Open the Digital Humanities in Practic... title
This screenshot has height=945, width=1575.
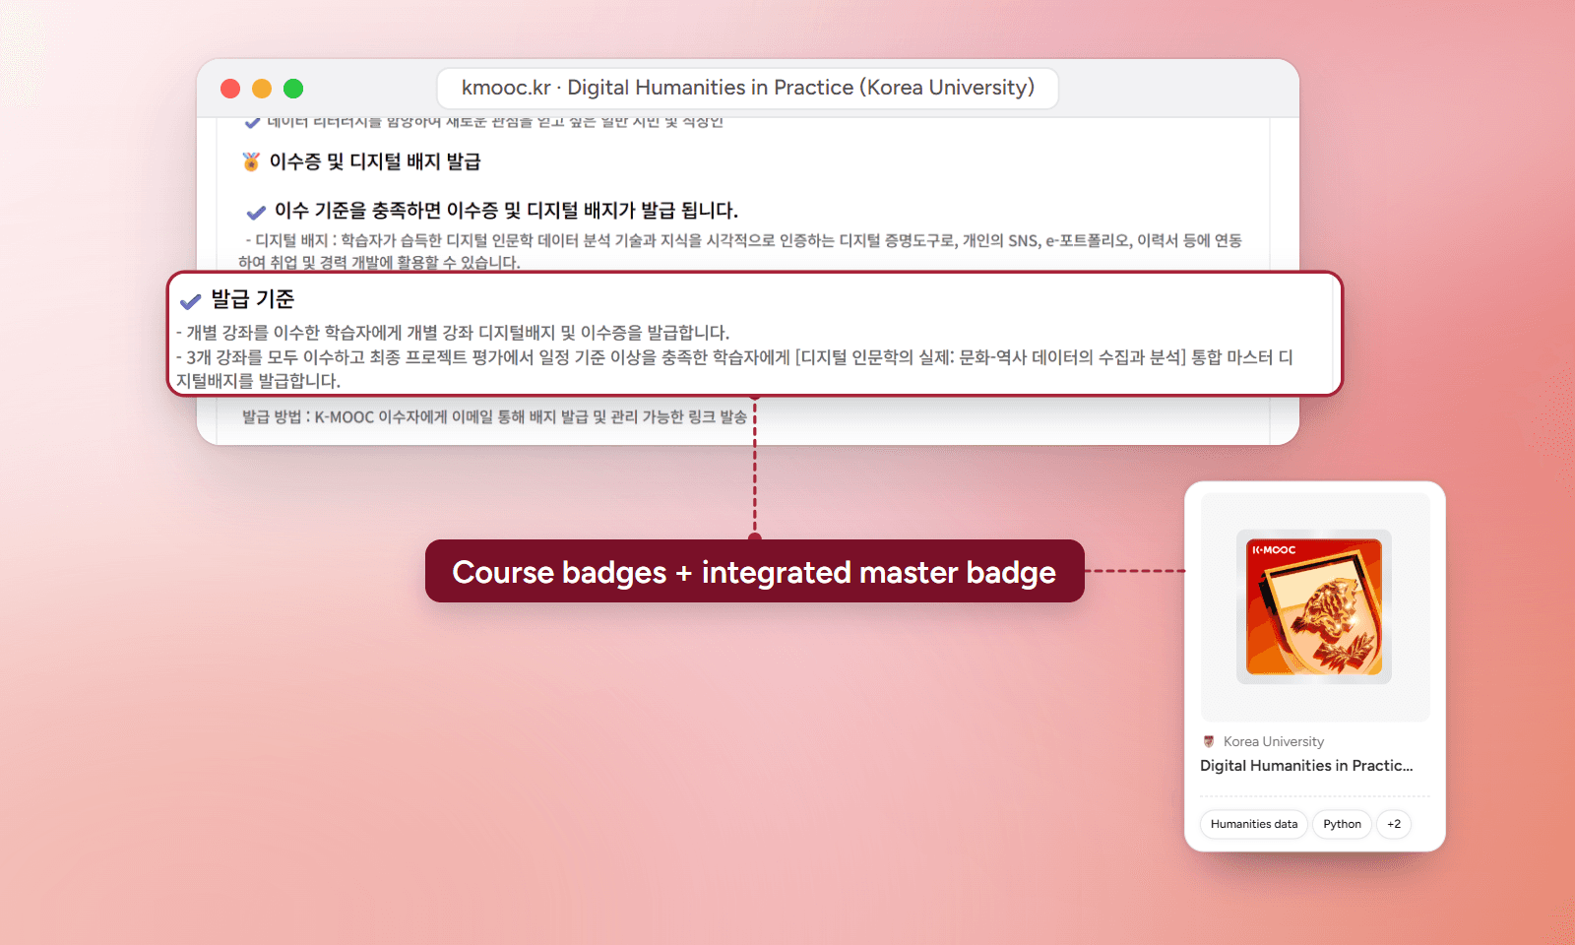click(x=1306, y=766)
